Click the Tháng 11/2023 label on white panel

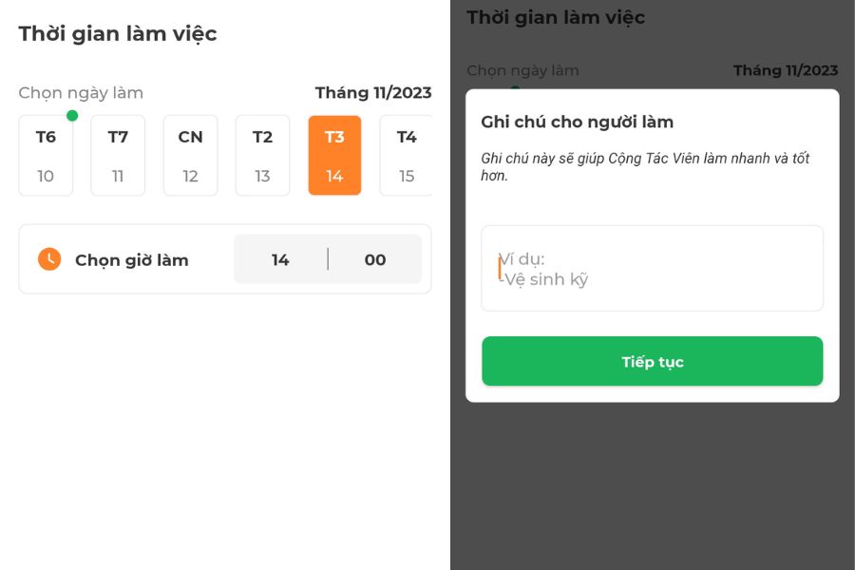point(373,92)
